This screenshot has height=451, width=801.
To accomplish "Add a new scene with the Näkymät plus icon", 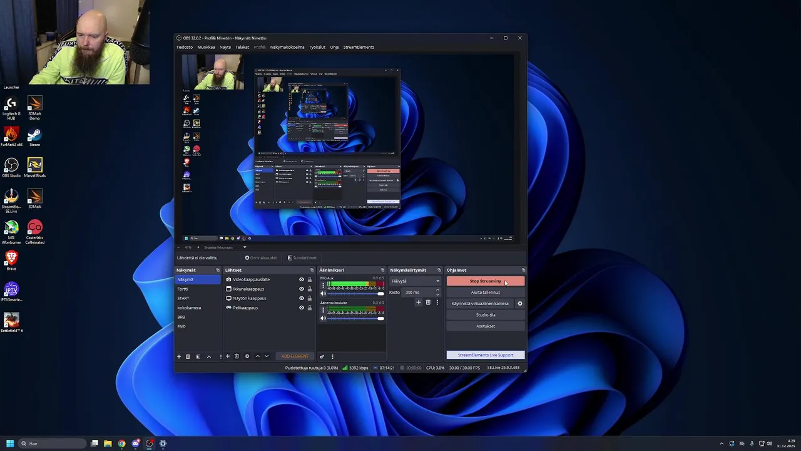I will coord(179,356).
